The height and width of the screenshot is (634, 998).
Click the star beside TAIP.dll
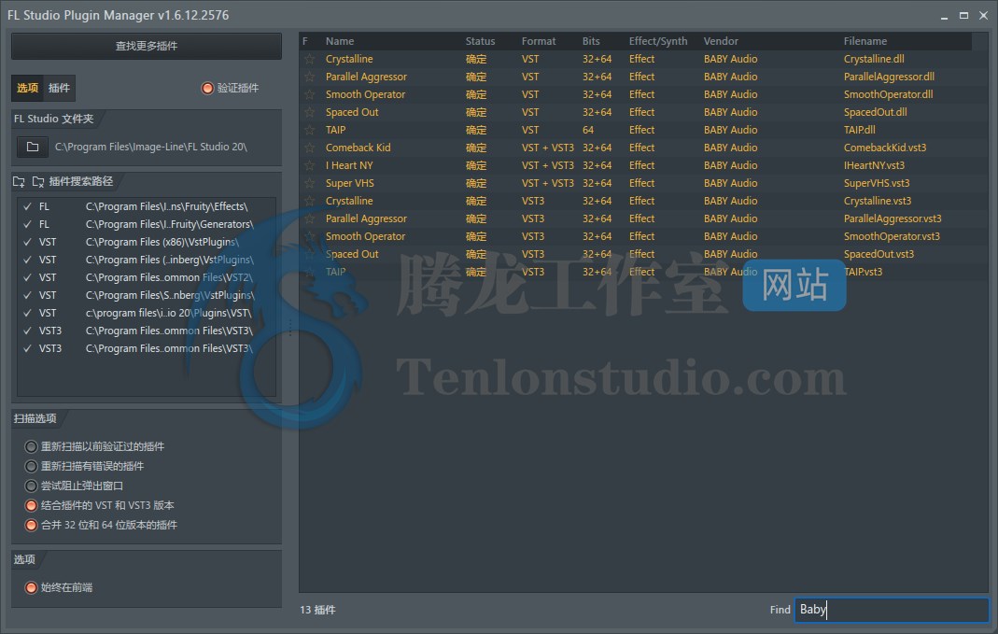tap(309, 131)
